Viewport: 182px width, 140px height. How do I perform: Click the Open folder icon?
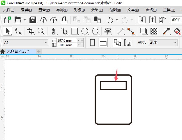point(18,20)
